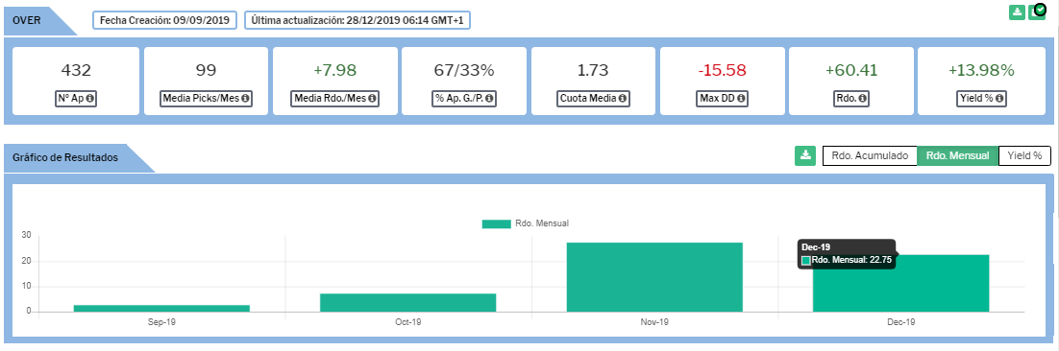Click the Fecha Creación date label

(x=164, y=20)
